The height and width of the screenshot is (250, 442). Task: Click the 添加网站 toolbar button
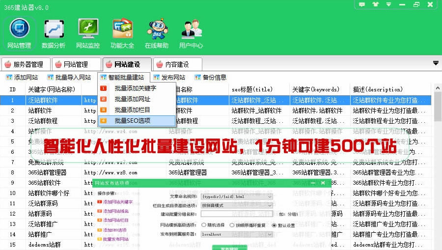(22, 77)
